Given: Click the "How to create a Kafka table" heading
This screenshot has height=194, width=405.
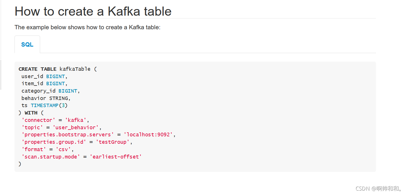Looking at the screenshot, I should [x=93, y=11].
